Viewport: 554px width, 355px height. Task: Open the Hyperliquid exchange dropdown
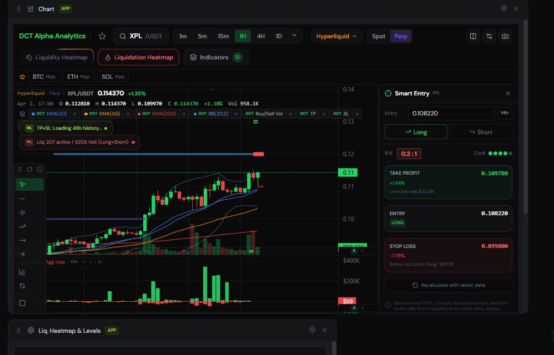(x=336, y=36)
